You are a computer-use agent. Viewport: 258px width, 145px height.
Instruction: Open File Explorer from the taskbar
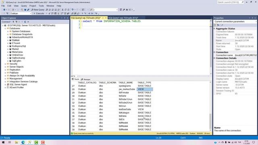[16, 142]
